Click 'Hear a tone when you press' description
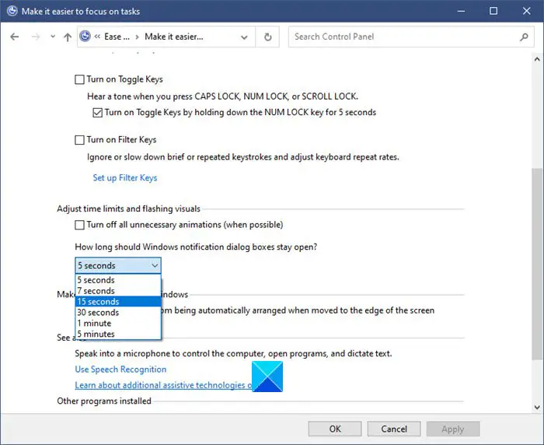This screenshot has width=544, height=445. click(222, 96)
